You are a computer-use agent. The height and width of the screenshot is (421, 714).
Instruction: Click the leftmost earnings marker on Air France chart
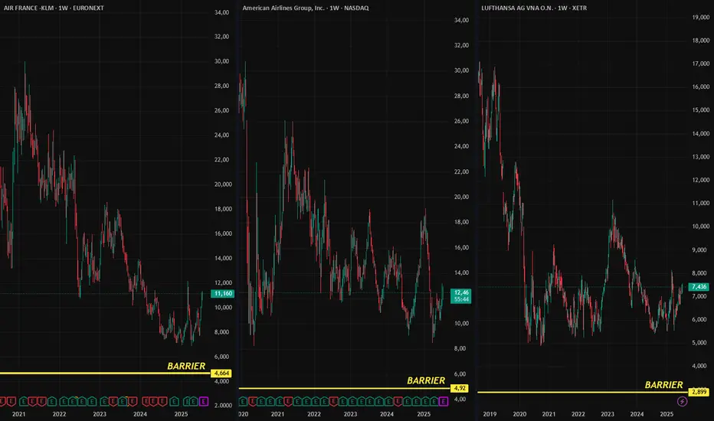pyautogui.click(x=4, y=400)
